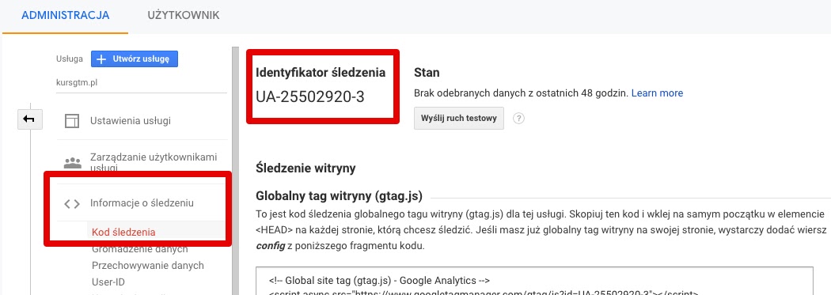Switch to the ADMINISTRACJA tab
Viewport: 831px width, 295px height.
[65, 15]
